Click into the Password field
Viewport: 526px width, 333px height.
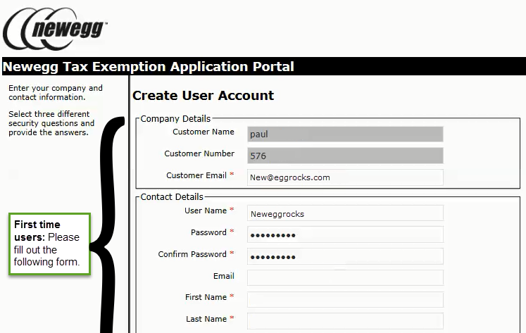pos(345,234)
